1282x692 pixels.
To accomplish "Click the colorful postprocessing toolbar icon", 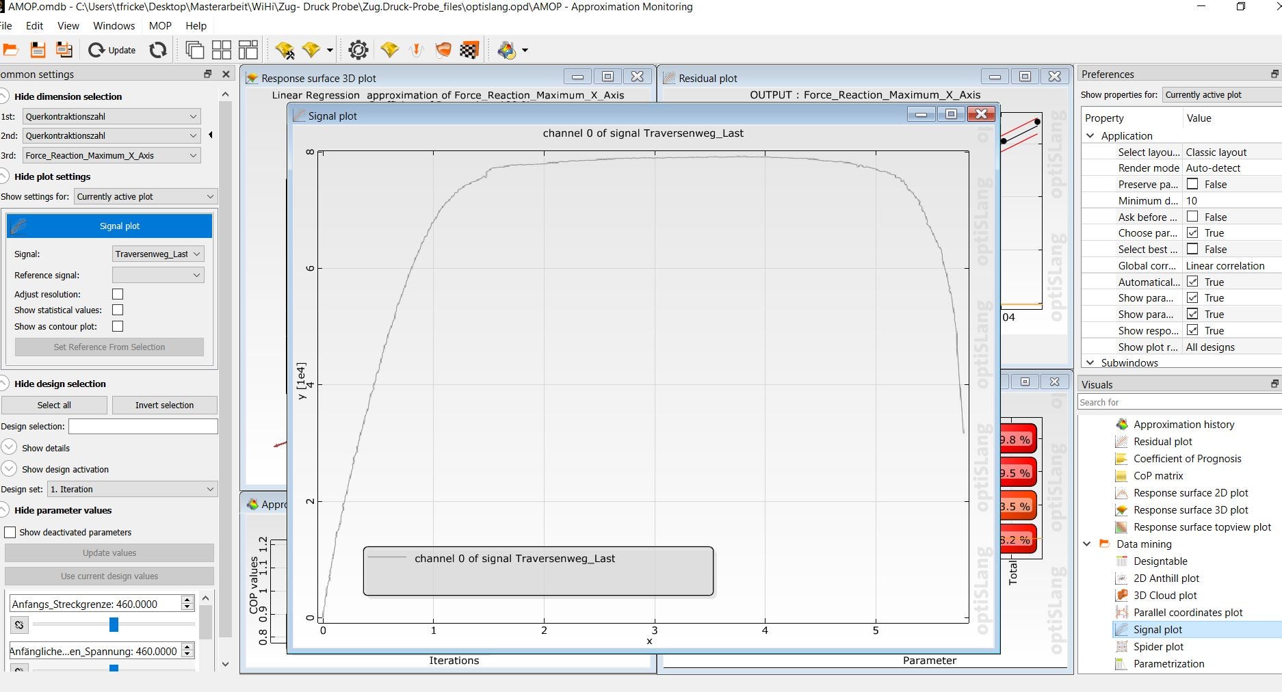I will pos(507,50).
